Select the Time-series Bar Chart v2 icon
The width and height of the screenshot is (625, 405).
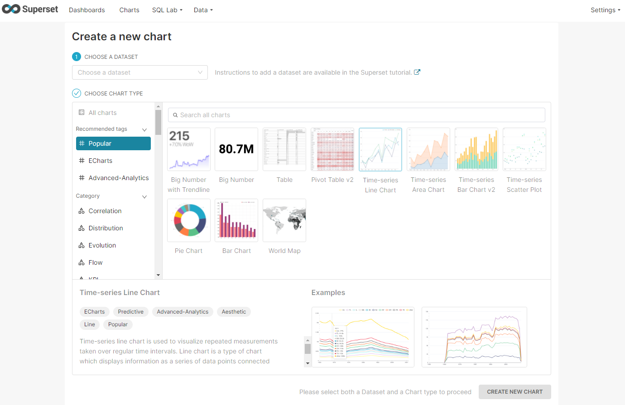coord(476,149)
